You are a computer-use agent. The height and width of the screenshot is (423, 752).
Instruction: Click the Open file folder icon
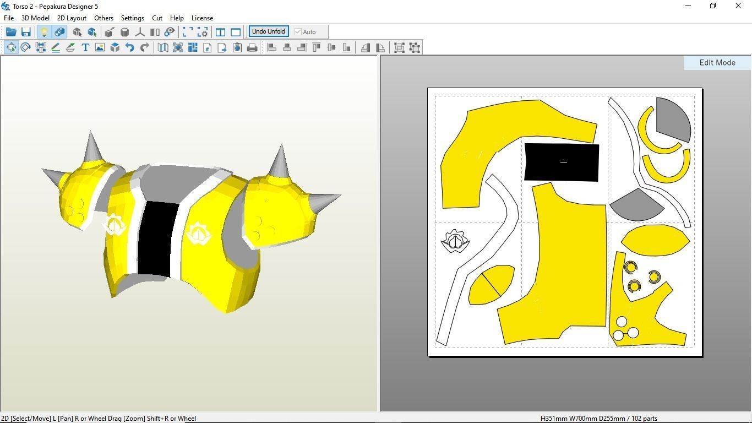click(11, 32)
